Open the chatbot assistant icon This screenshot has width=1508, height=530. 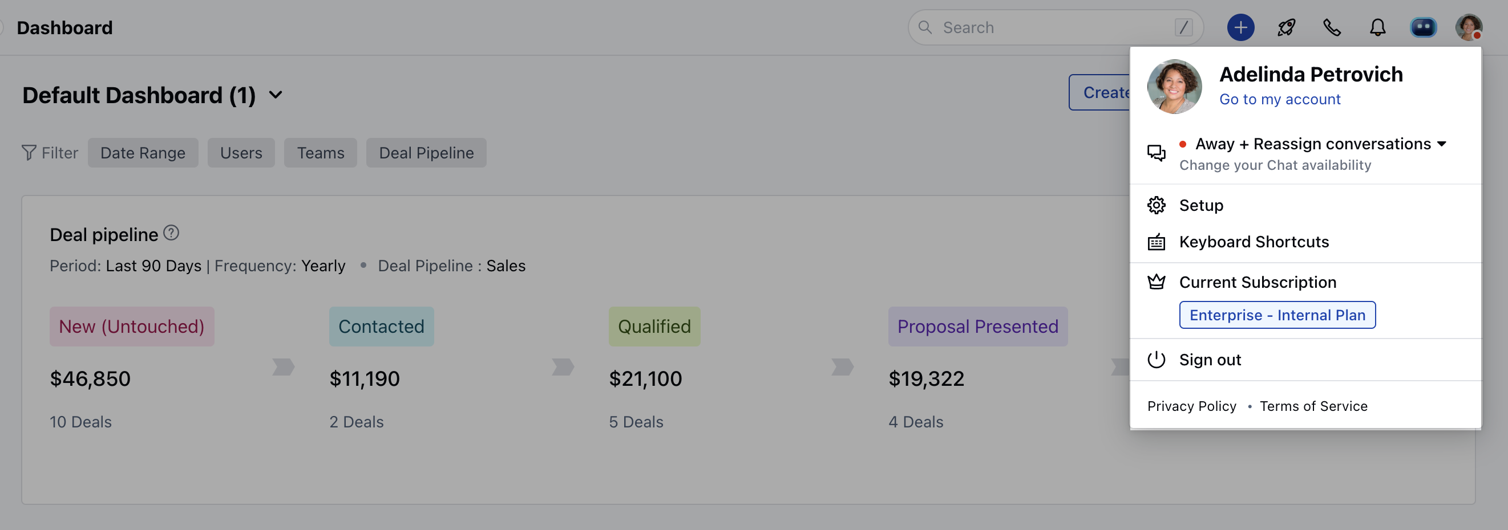coord(1423,27)
